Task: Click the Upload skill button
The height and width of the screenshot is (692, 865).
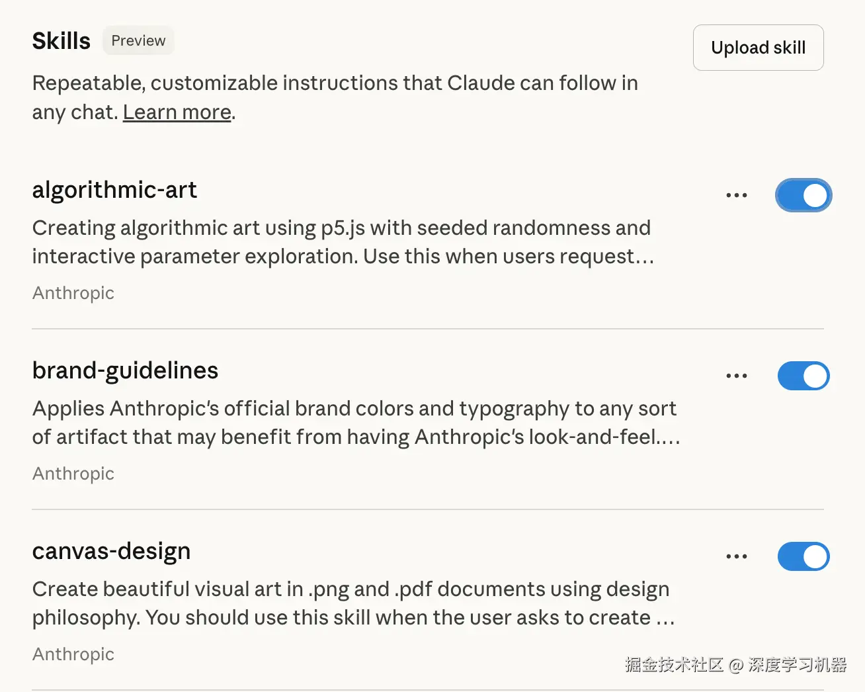Action: coord(758,48)
